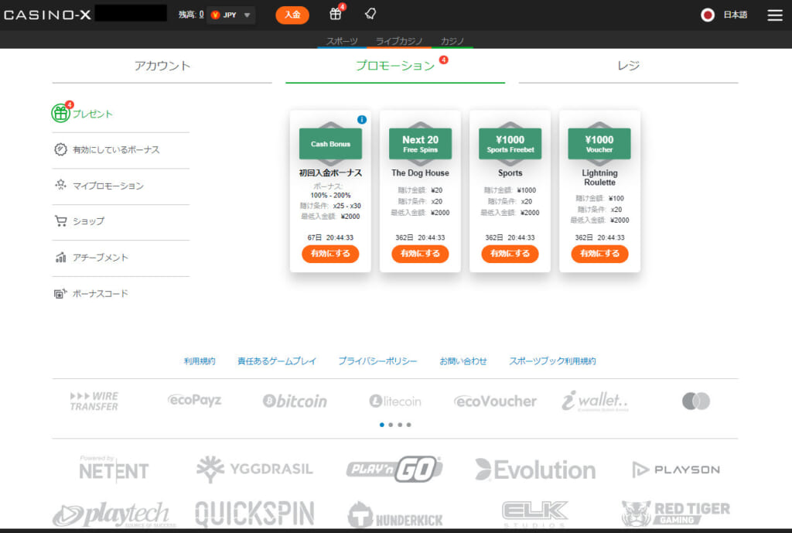Select the first payment carousel dot

pos(382,425)
